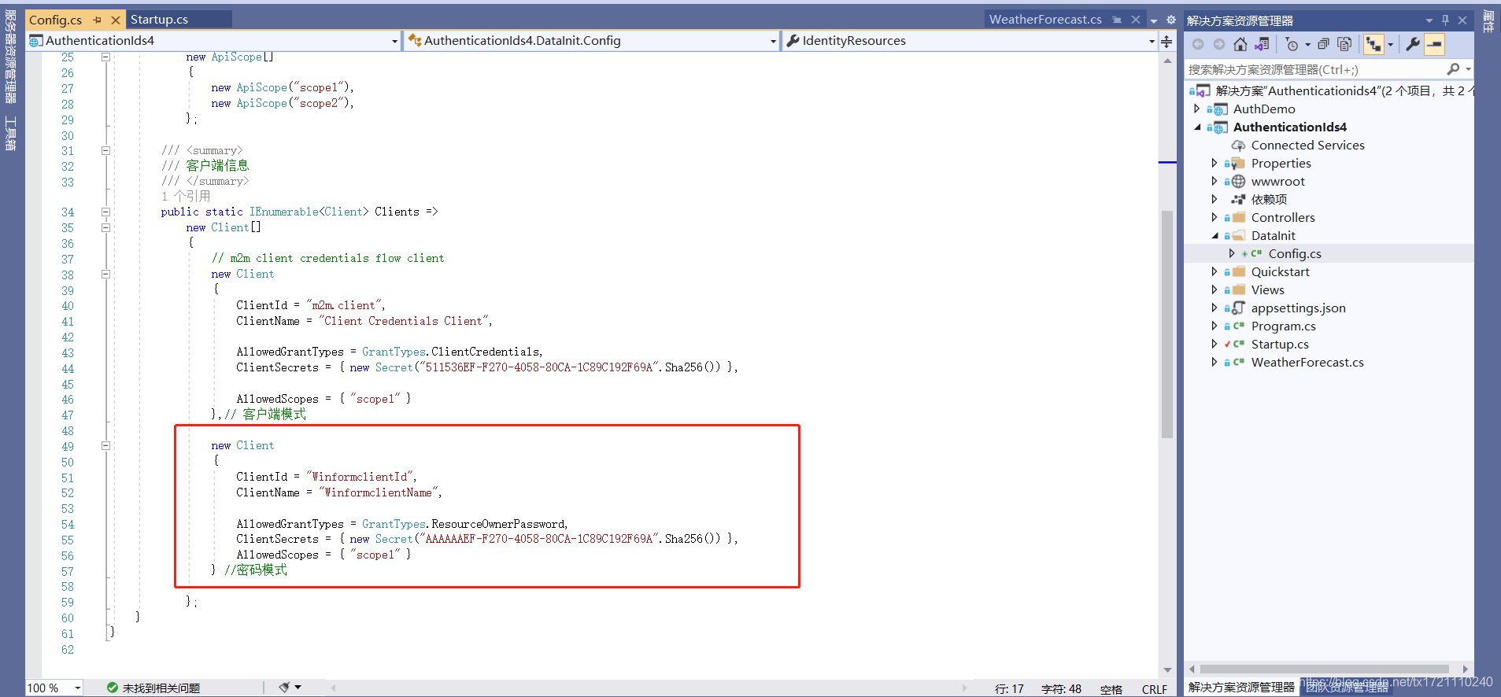1501x697 pixels.
Task: Expand Properties folder node
Action: click(x=1214, y=163)
